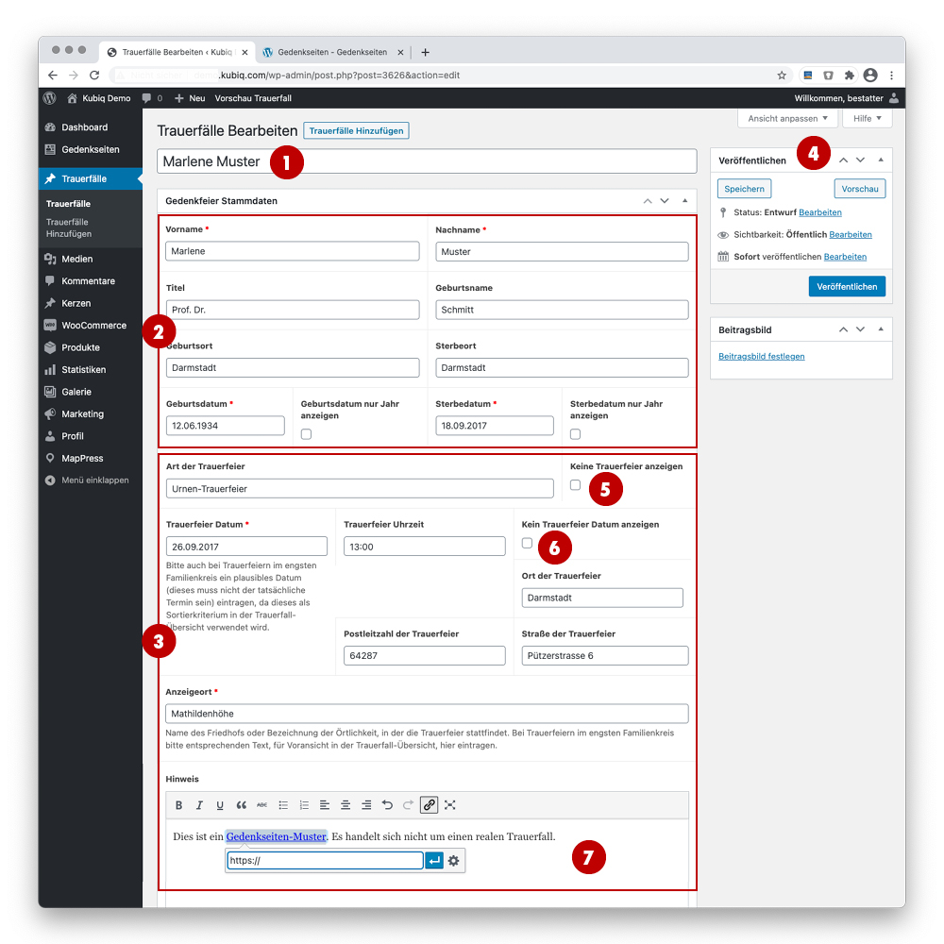Open the 'Ansicht anpassen' dropdown

point(787,119)
